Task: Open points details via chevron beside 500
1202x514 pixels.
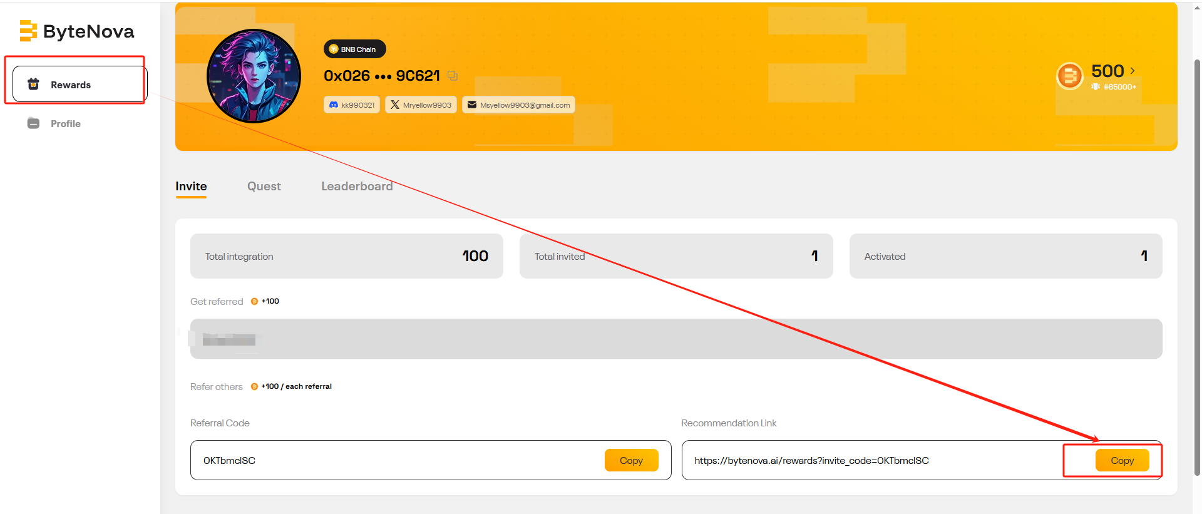Action: click(x=1133, y=71)
